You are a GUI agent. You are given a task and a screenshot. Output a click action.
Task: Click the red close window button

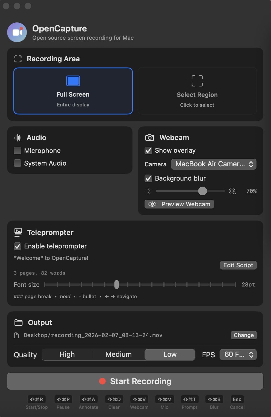tap(6, 6)
